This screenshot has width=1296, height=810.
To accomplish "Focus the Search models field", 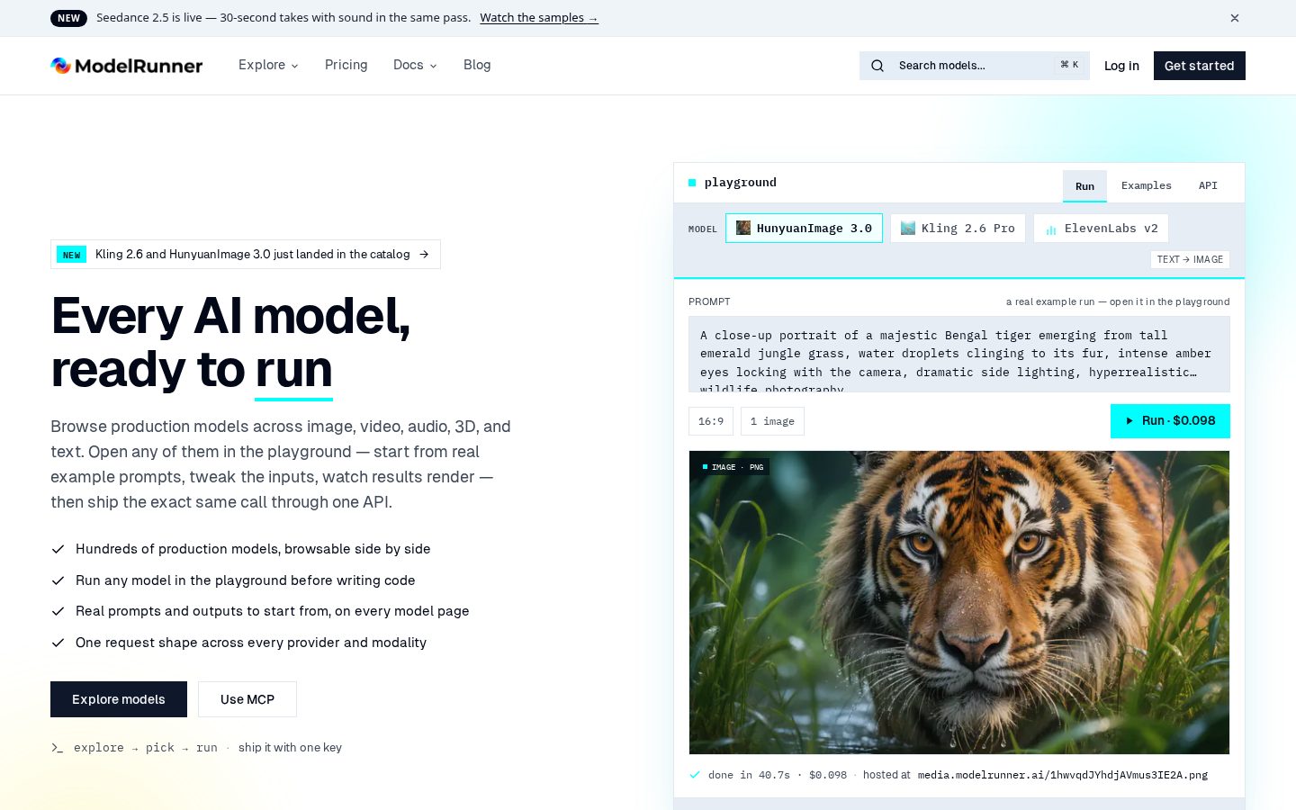I will tap(975, 66).
